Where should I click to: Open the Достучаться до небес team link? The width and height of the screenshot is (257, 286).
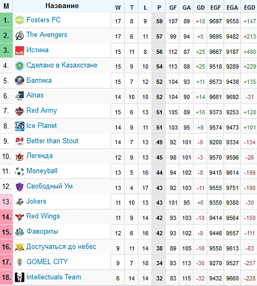[61, 247]
